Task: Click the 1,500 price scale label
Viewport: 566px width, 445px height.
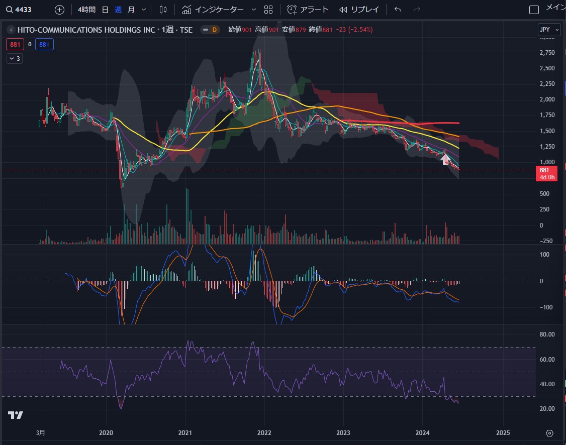Action: 547,131
